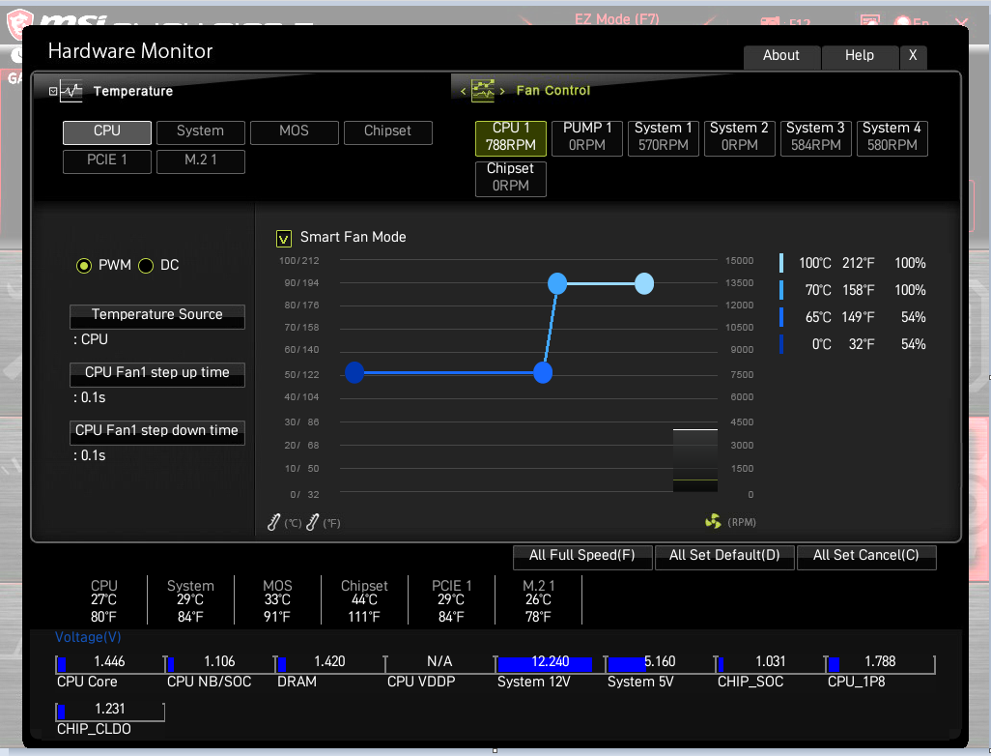Click All Set Default(D) button
This screenshot has height=756, width=991.
724,556
